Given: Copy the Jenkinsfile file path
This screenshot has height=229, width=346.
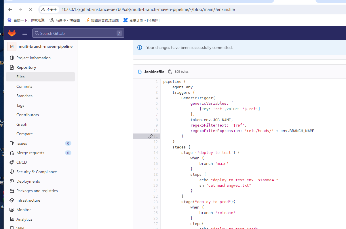Looking at the screenshot, I should point(170,72).
